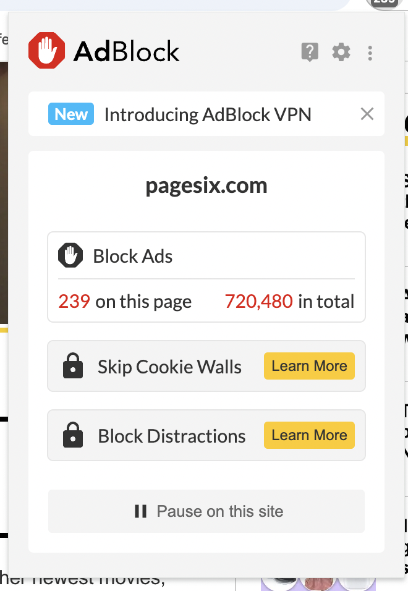Select the Block Distractions option
The height and width of the screenshot is (591, 408).
click(171, 436)
